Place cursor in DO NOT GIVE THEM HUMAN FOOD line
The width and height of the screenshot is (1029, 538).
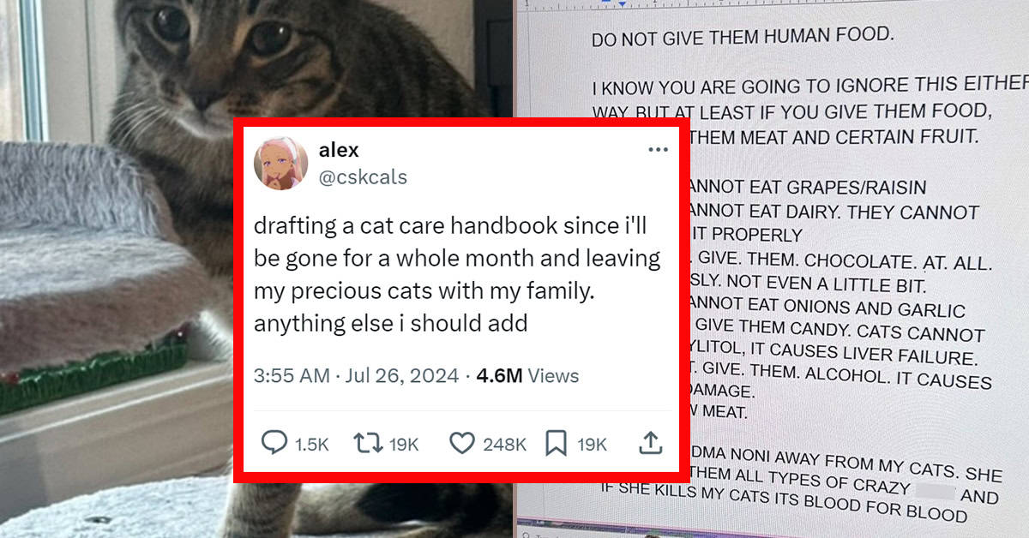tap(743, 38)
